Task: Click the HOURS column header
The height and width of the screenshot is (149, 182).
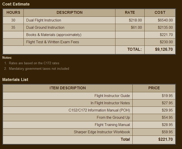Action: pyautogui.click(x=13, y=12)
